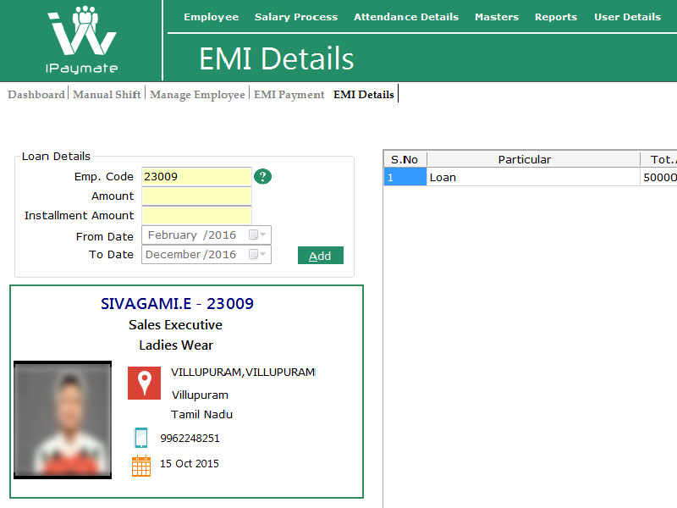Switch to the Manual Shift tab
The height and width of the screenshot is (508, 677).
click(x=107, y=95)
